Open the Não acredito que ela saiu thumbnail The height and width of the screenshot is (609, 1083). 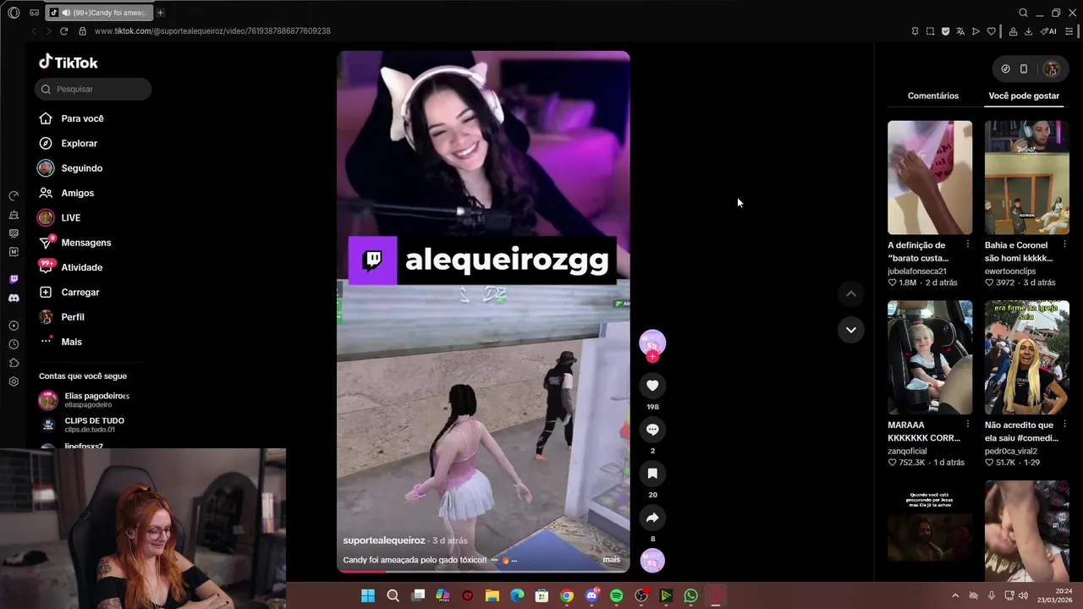[x=1027, y=357]
